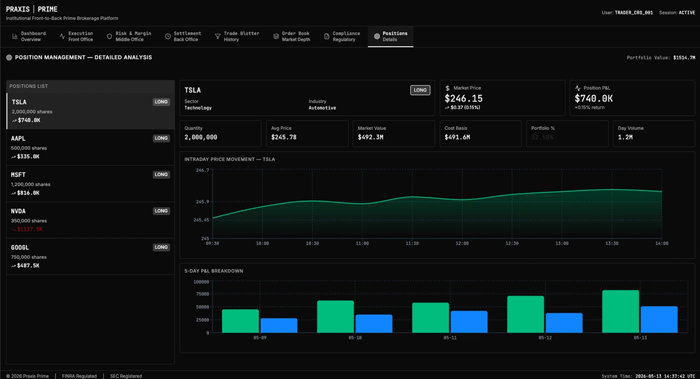The width and height of the screenshot is (700, 379).
Task: Click the blue P&L bar for 05-12
Action: click(x=564, y=323)
